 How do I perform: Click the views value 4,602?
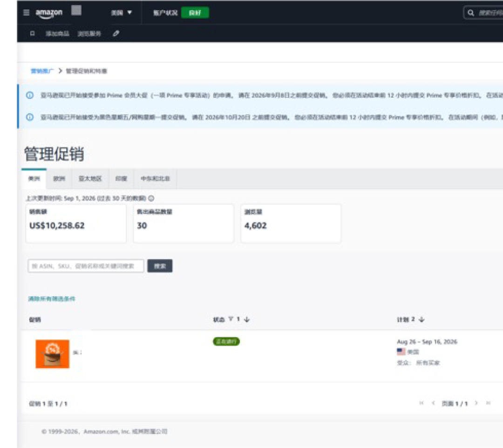(255, 226)
